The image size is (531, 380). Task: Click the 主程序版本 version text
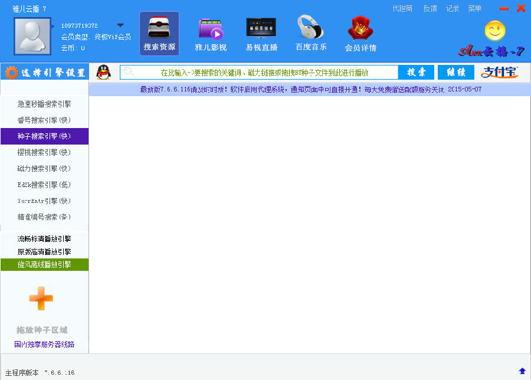coord(40,372)
